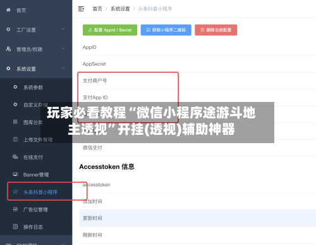This screenshot has height=245, width=316.
Task: Click the 支付商户号 row label
Action: click(x=95, y=80)
